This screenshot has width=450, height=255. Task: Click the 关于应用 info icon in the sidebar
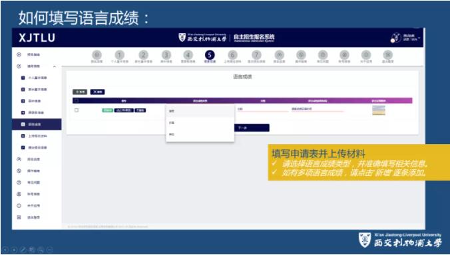click(x=19, y=205)
